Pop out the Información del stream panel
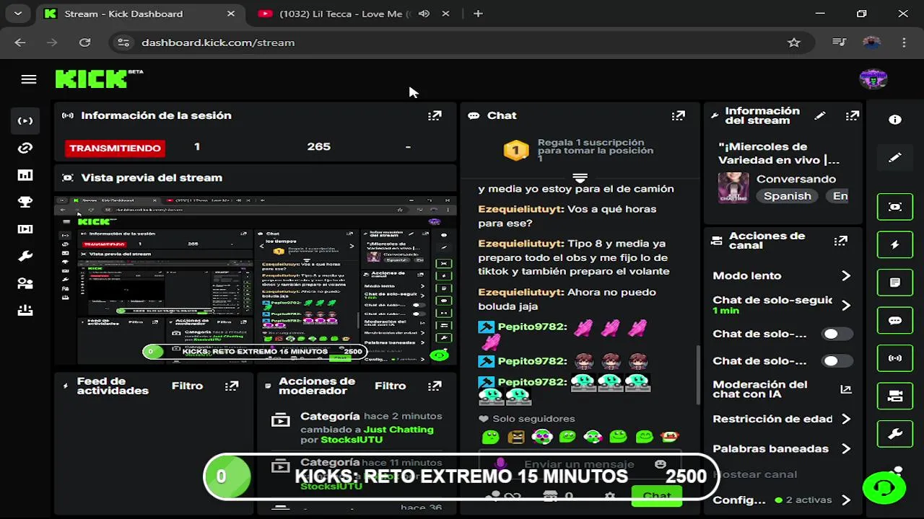This screenshot has width=924, height=519. pyautogui.click(x=853, y=115)
